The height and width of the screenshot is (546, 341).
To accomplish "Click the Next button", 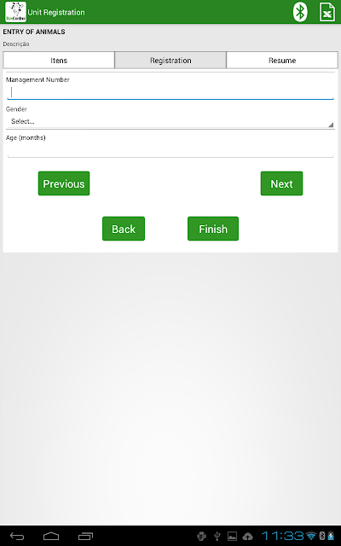I will point(281,183).
